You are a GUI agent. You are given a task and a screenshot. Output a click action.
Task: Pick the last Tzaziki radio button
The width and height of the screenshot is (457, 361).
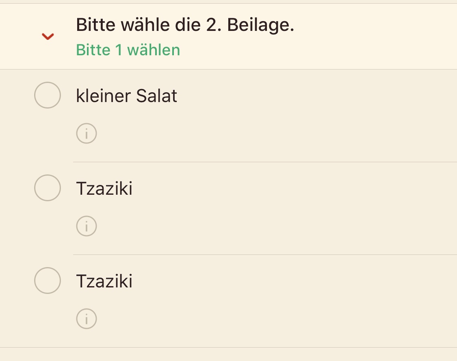(x=48, y=281)
